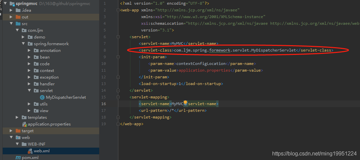
Task: Click the templates folder icon
Action: [24, 117]
